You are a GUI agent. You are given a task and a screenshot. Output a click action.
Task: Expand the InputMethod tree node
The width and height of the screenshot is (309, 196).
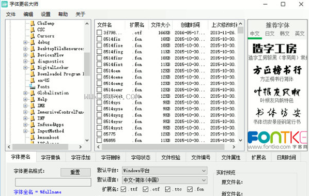click(25, 131)
